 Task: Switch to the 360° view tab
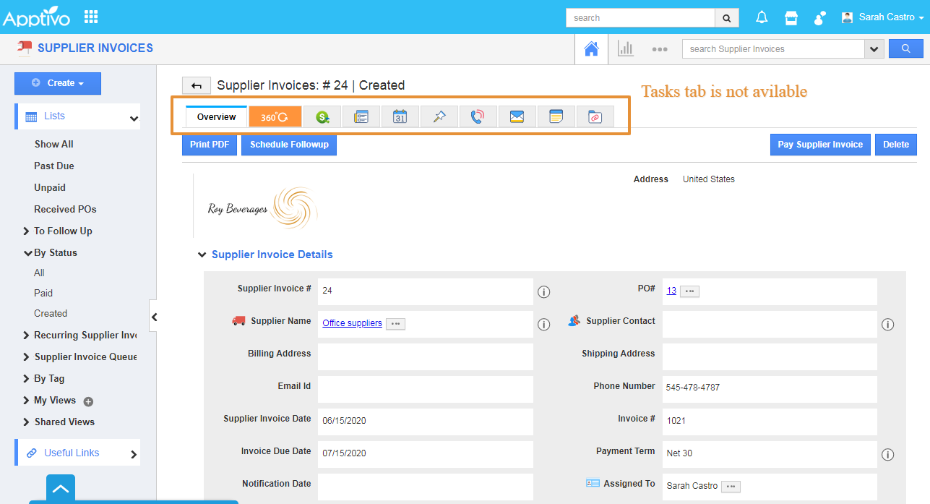coord(275,116)
